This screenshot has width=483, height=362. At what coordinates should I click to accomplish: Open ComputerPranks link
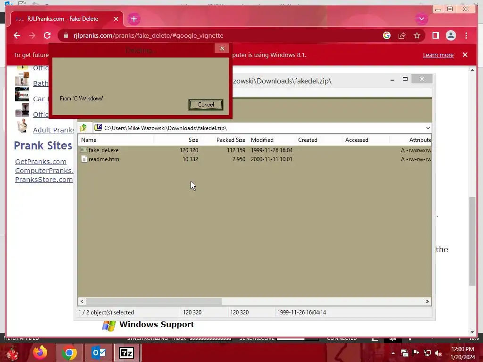(44, 171)
